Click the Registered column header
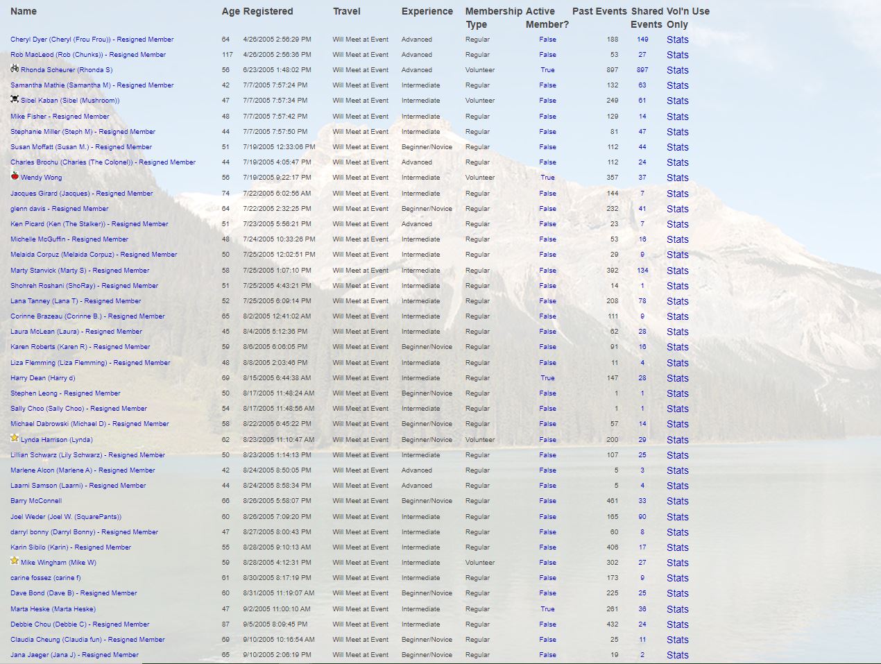The height and width of the screenshot is (664, 881). pyautogui.click(x=268, y=11)
